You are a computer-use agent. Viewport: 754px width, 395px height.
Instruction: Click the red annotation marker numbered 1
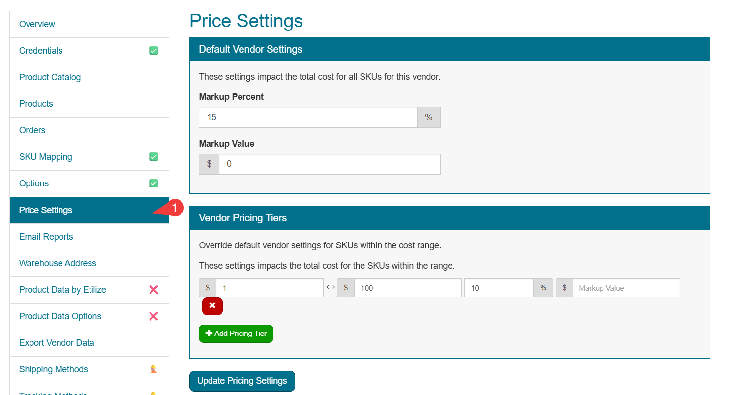[x=174, y=208]
